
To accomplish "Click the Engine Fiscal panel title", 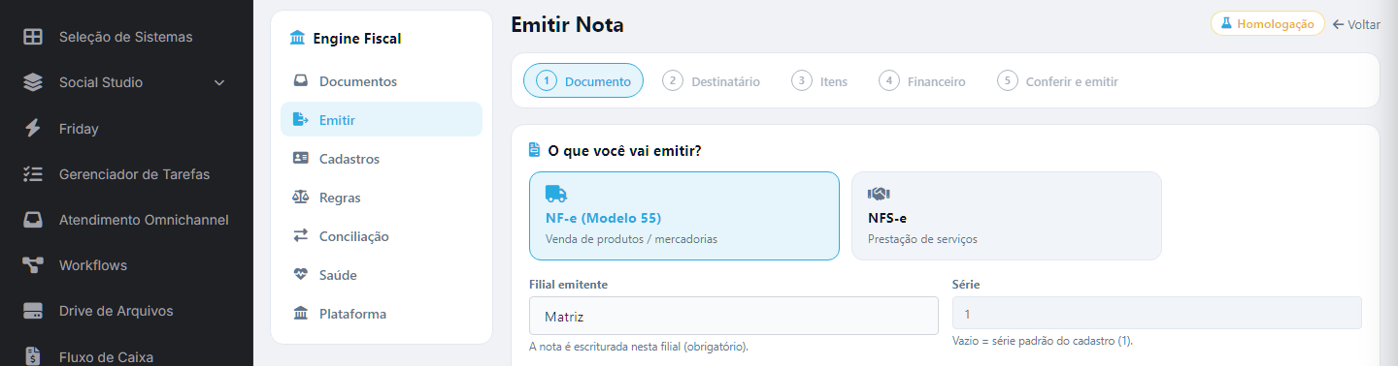I will click(x=357, y=39).
